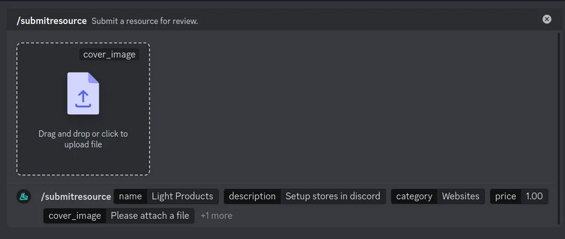The image size is (565, 239).
Task: Dismiss the /submitresource command popup
Action: [547, 19]
